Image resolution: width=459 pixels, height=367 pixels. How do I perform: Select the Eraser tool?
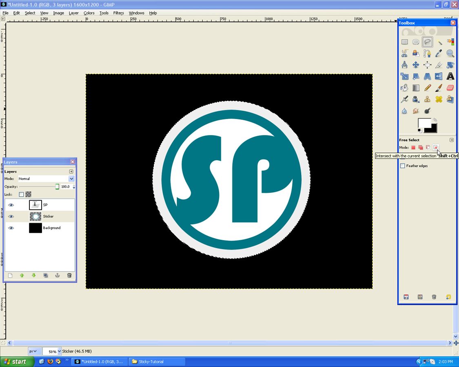[x=450, y=88]
